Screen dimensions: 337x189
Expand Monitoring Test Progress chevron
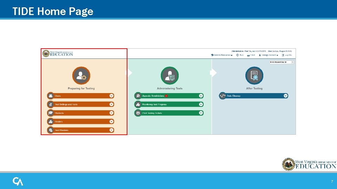201,104
